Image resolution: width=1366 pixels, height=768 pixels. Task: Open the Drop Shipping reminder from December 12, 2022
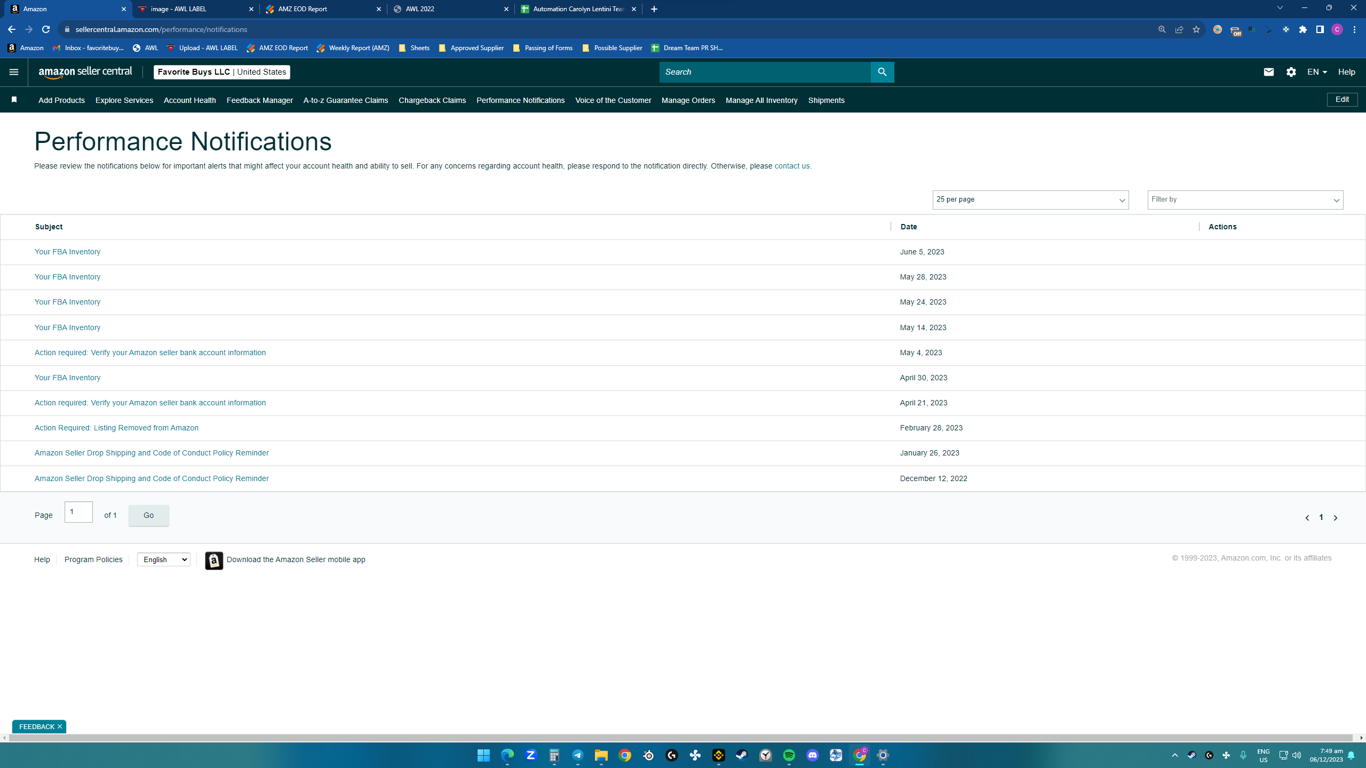(x=152, y=478)
